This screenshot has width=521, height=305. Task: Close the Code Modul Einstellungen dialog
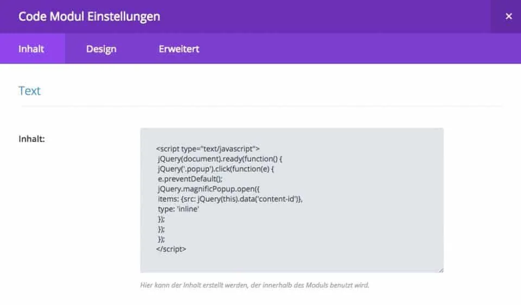(509, 16)
